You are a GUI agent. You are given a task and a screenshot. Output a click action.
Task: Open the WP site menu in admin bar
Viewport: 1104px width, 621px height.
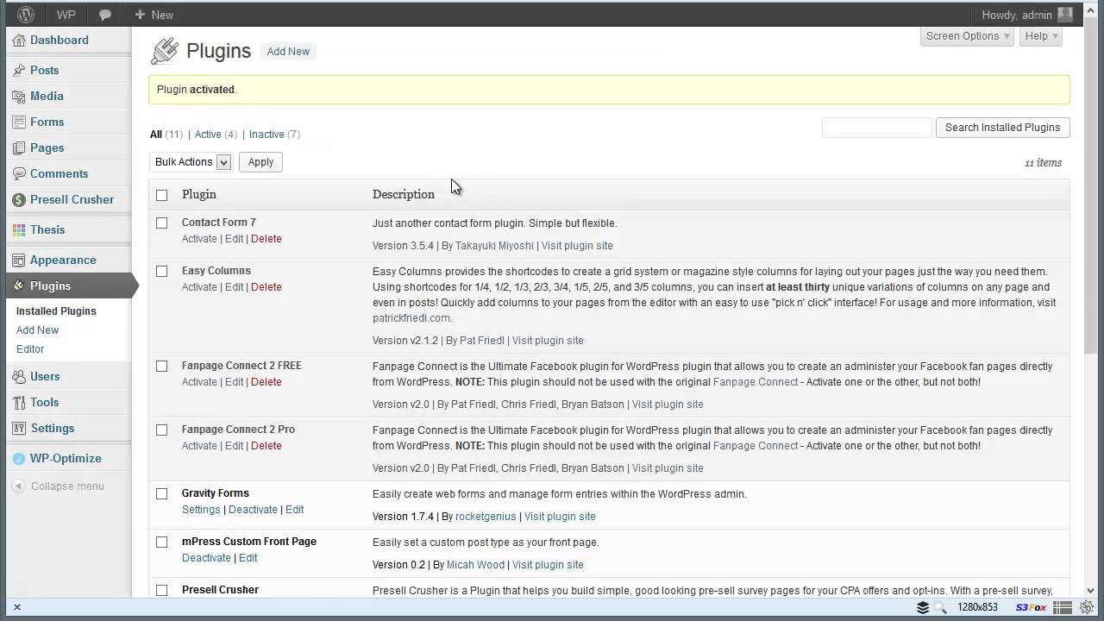point(66,15)
